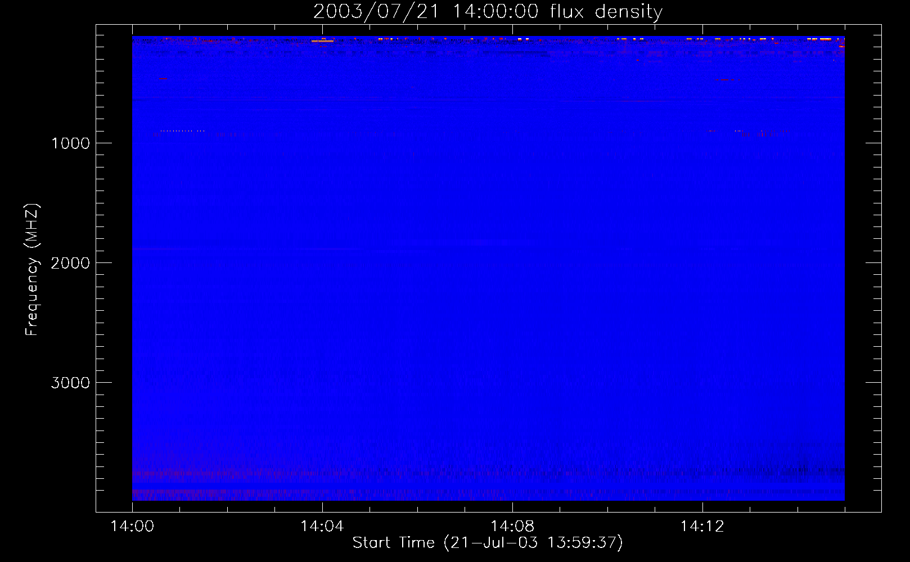Select the 1000 frequency tick label
The width and height of the screenshot is (910, 562).
70,143
